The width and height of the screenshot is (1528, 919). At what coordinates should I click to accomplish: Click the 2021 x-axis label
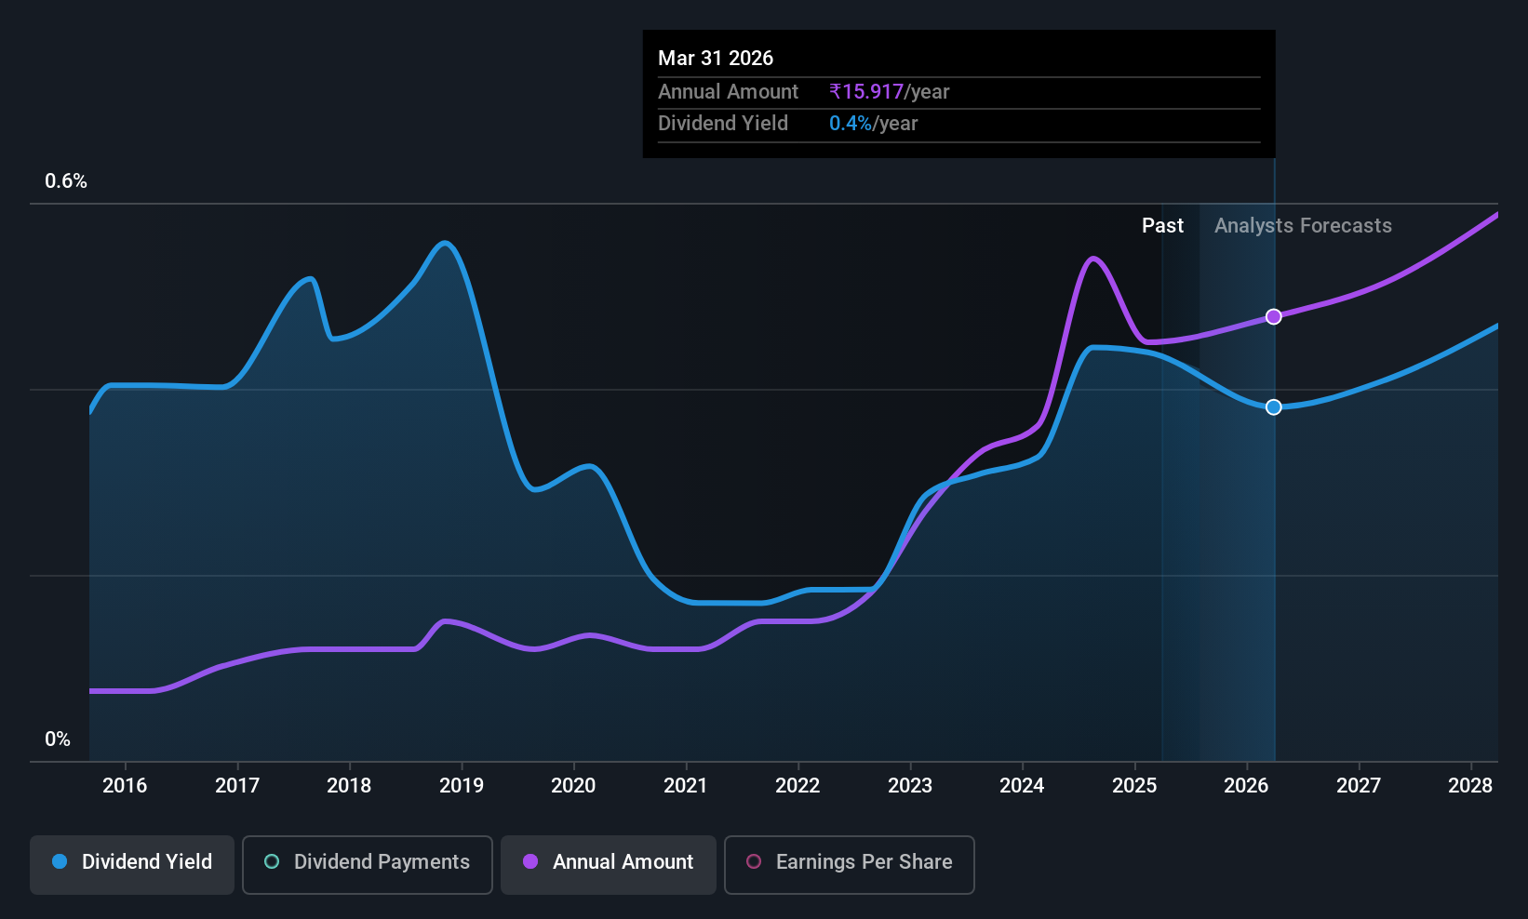tap(686, 786)
